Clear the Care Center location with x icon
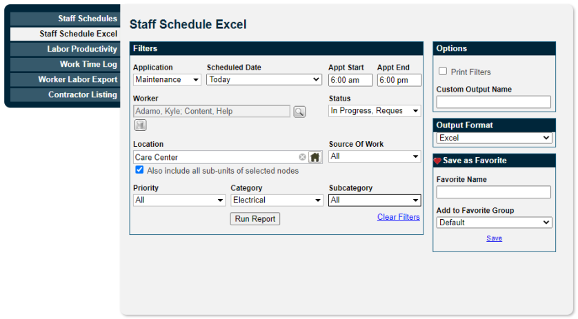 pyautogui.click(x=302, y=157)
